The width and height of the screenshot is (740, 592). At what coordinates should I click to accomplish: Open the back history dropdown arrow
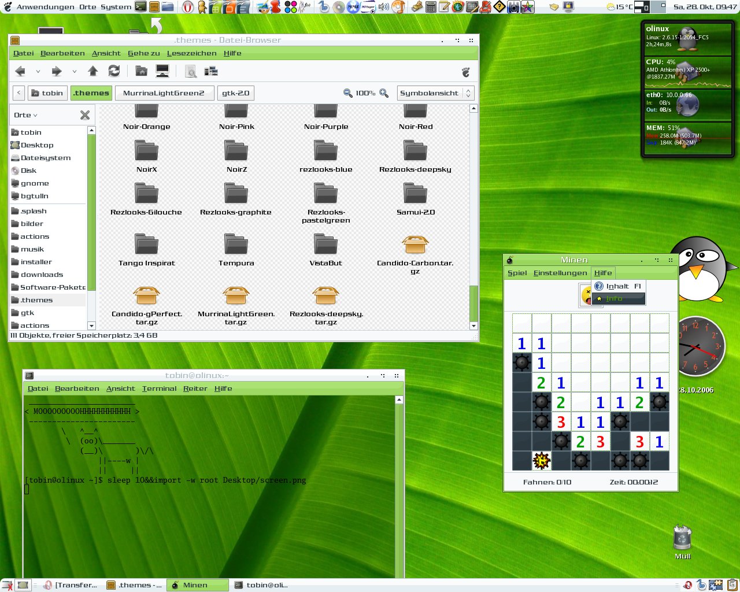click(38, 72)
